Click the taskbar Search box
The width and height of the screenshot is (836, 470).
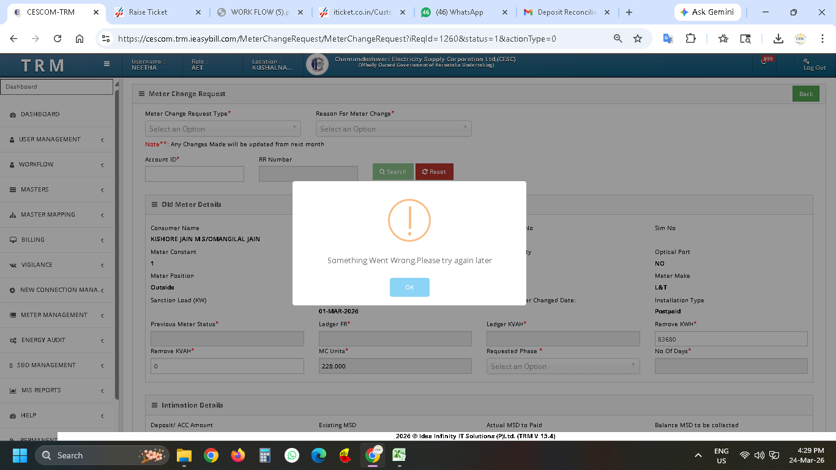(x=102, y=455)
